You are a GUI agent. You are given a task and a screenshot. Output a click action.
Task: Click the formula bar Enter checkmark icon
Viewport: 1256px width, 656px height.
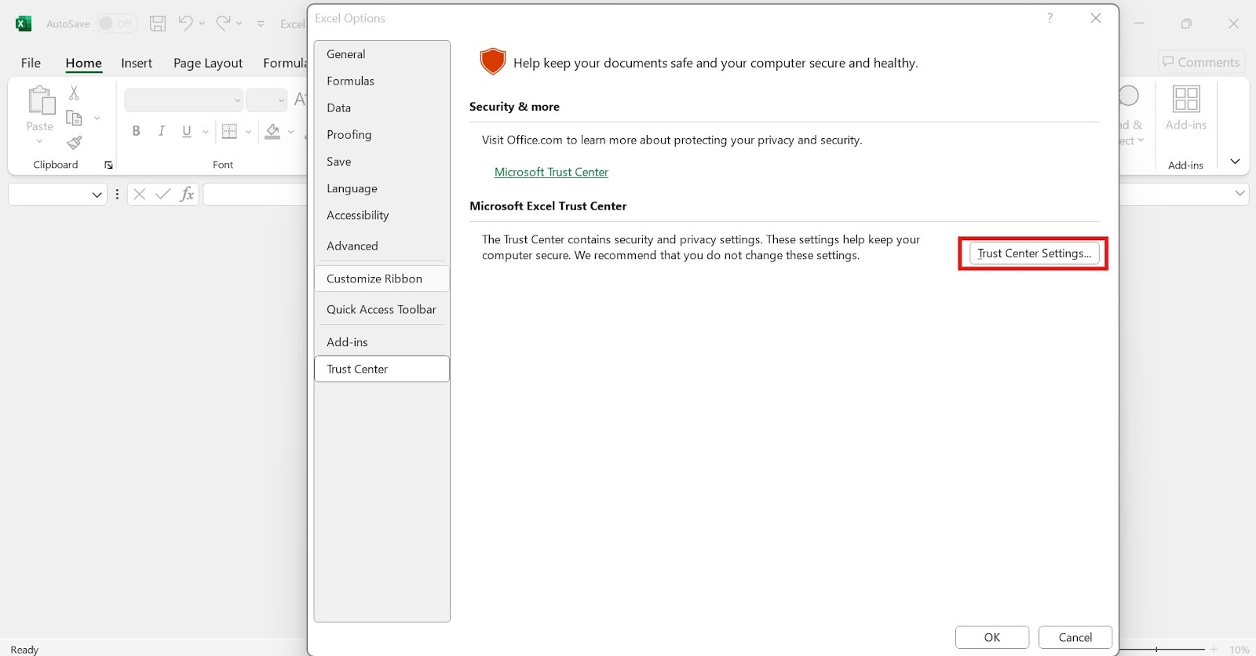(162, 194)
